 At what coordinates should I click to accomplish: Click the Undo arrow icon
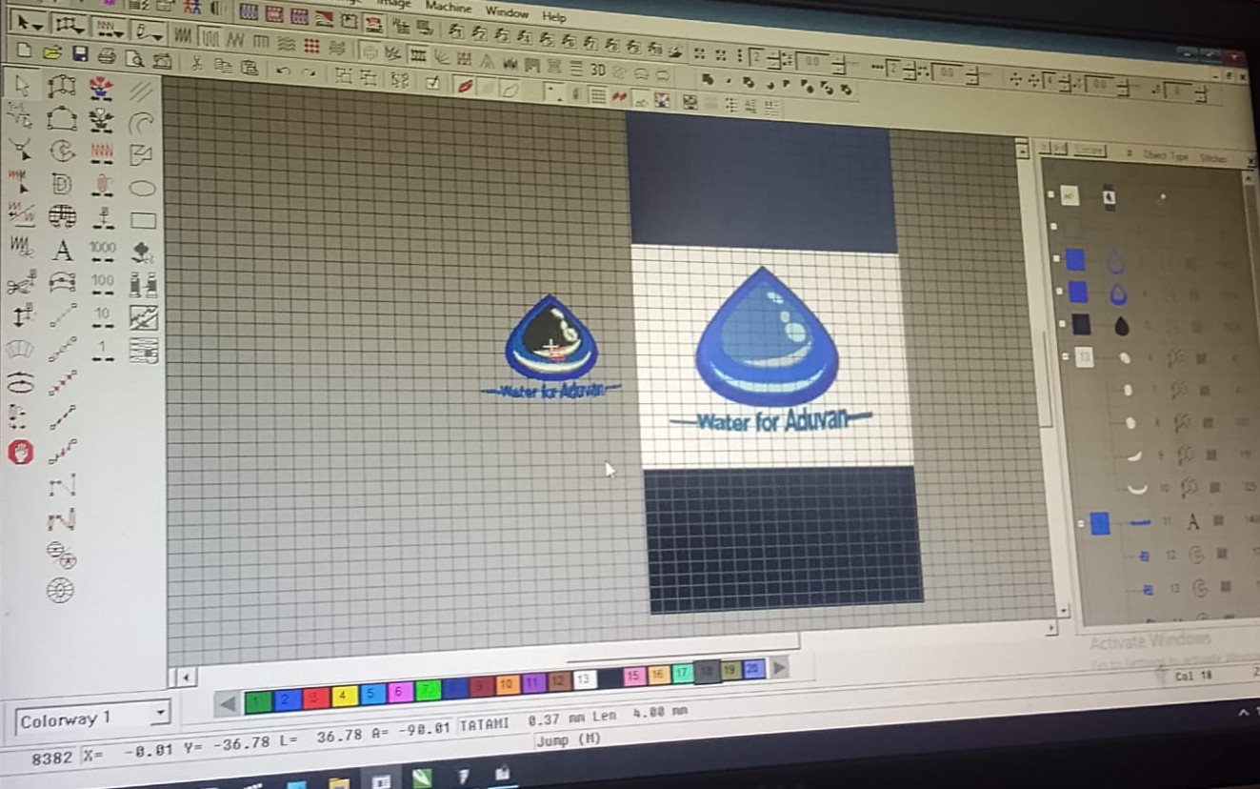[x=283, y=71]
